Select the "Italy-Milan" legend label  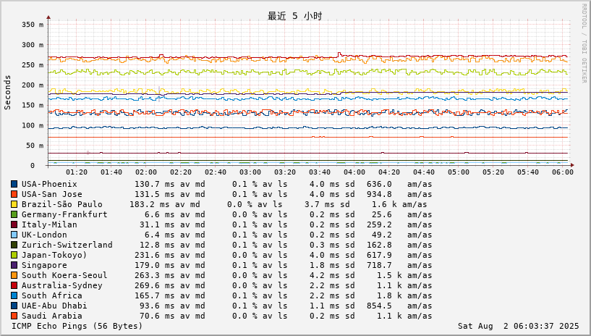(x=49, y=224)
